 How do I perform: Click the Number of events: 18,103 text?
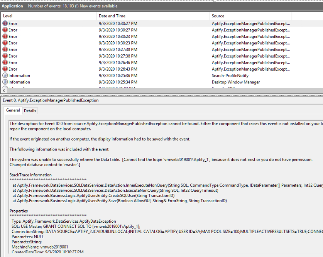tap(51, 6)
